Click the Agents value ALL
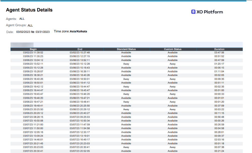 tap(22, 19)
